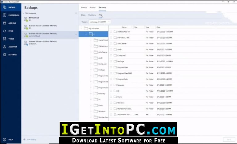Collapse the My computer tree node
Viewport: 237px width, 144px height.
(x=81, y=28)
